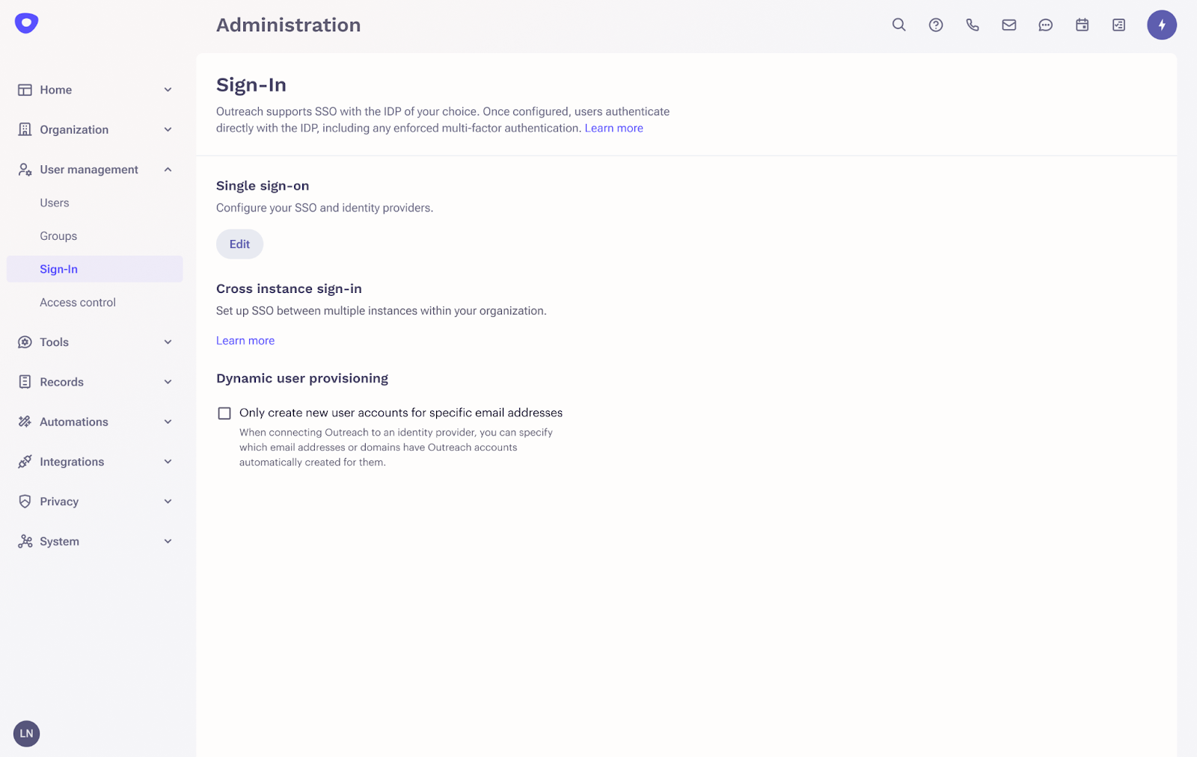1197x757 pixels.
Task: Expand the Integrations chevron
Action: [x=168, y=462]
